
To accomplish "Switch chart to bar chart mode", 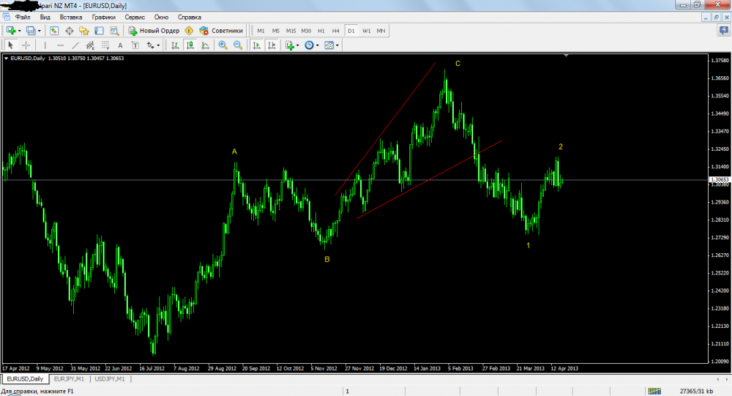I will tap(175, 45).
